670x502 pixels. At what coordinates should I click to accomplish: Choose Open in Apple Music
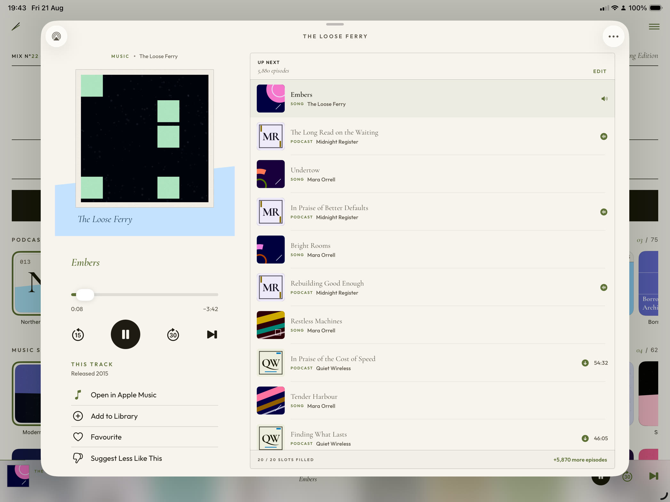[x=144, y=395]
